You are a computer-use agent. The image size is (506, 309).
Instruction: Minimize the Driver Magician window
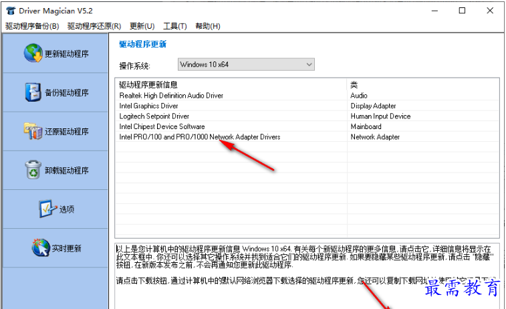[x=434, y=11]
